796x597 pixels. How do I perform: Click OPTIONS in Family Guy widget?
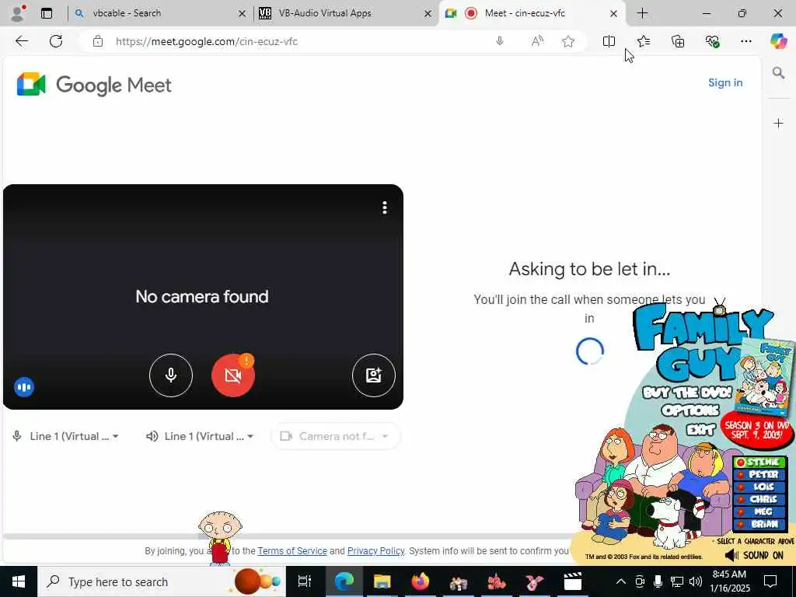[x=690, y=410]
